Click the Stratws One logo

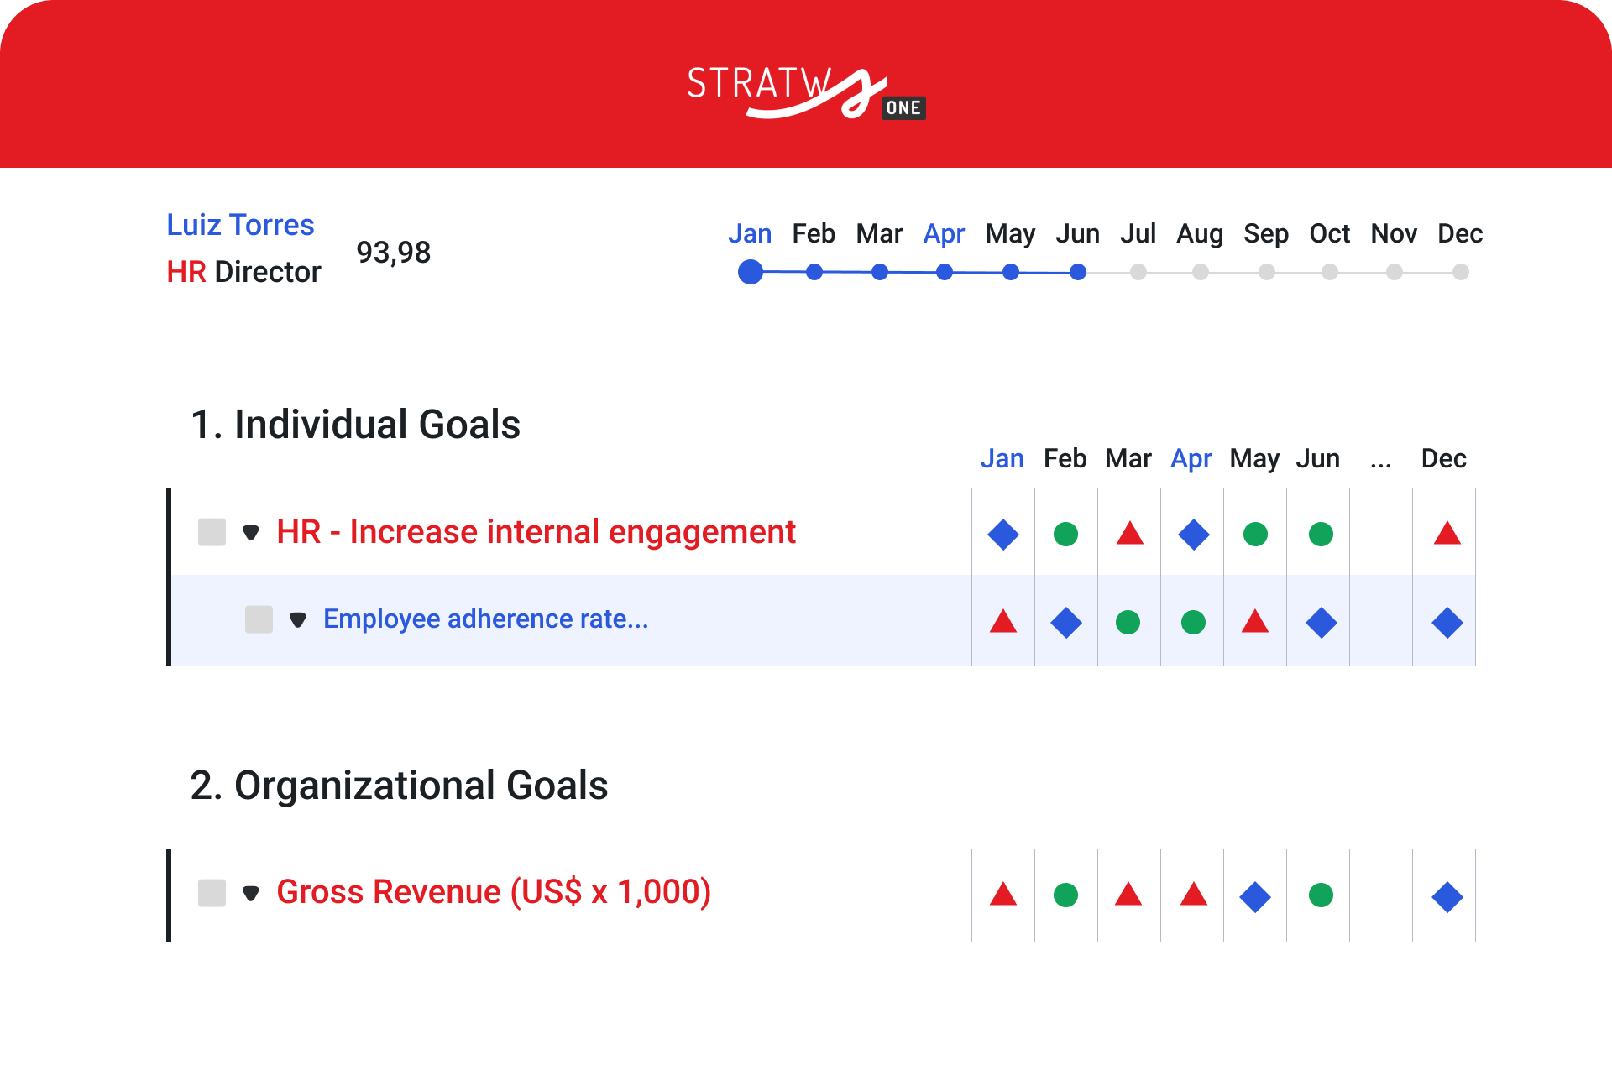[805, 92]
